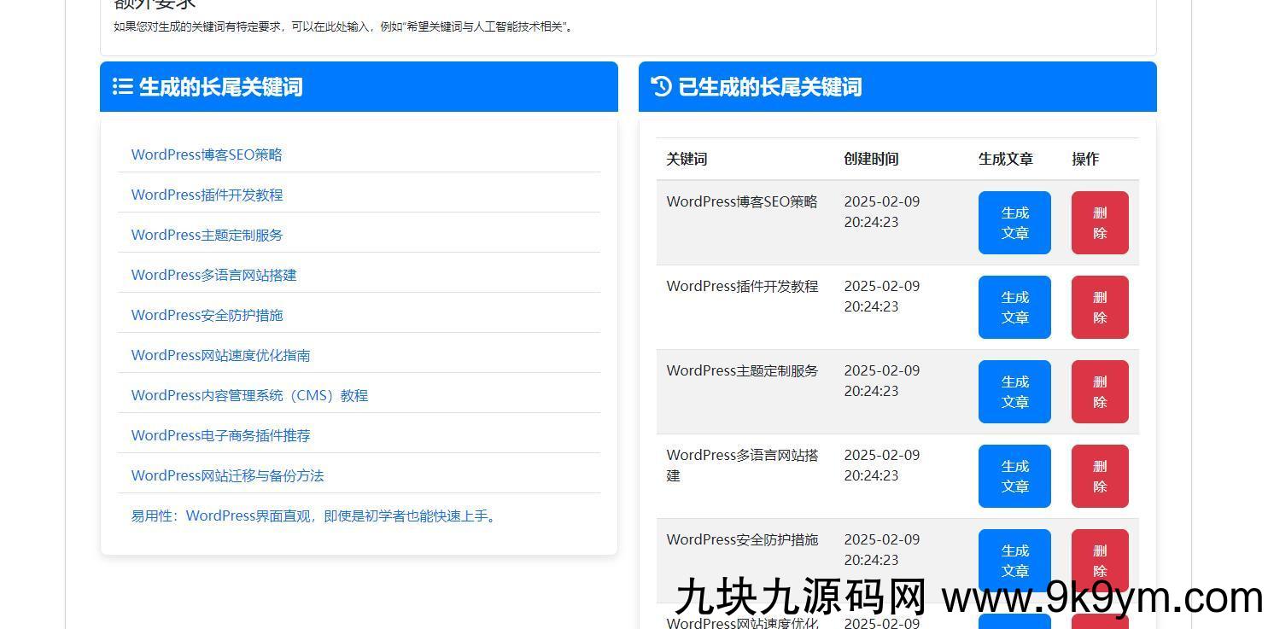Open the WordPress安全防护措施 link in generated list
This screenshot has width=1274, height=629.
coord(207,315)
